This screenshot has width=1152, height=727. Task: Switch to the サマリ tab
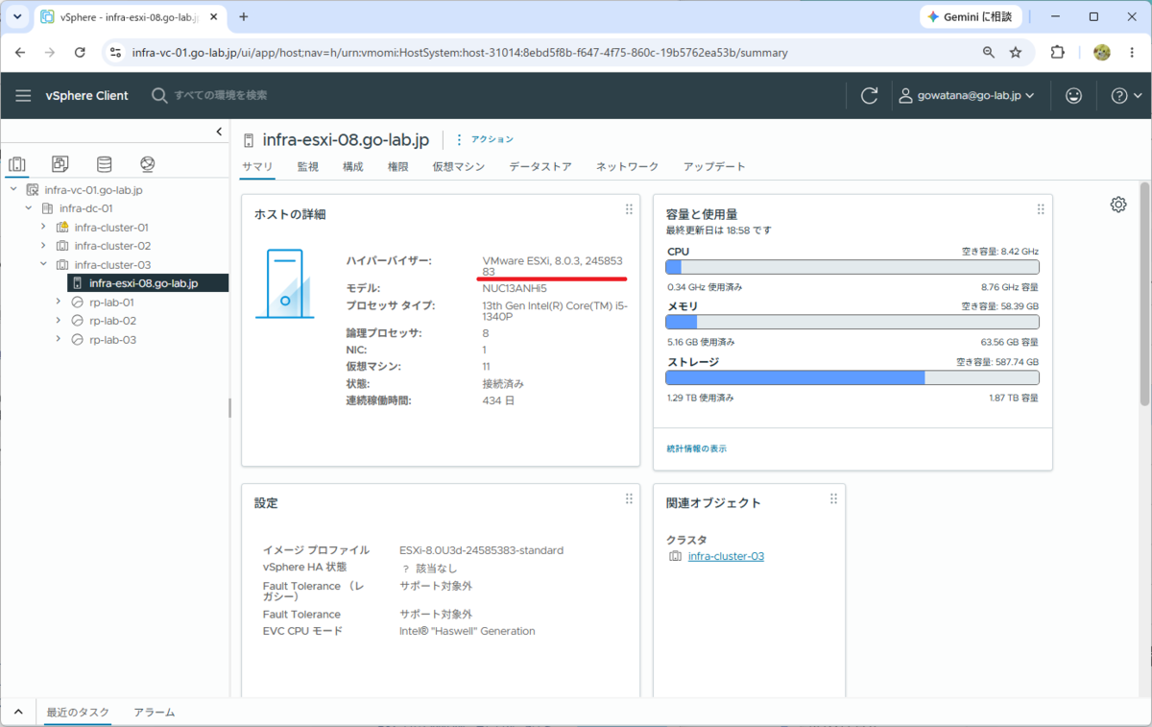tap(257, 167)
